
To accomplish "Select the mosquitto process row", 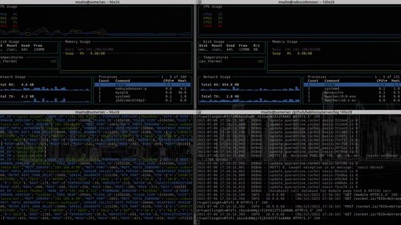I will [x=352, y=92].
